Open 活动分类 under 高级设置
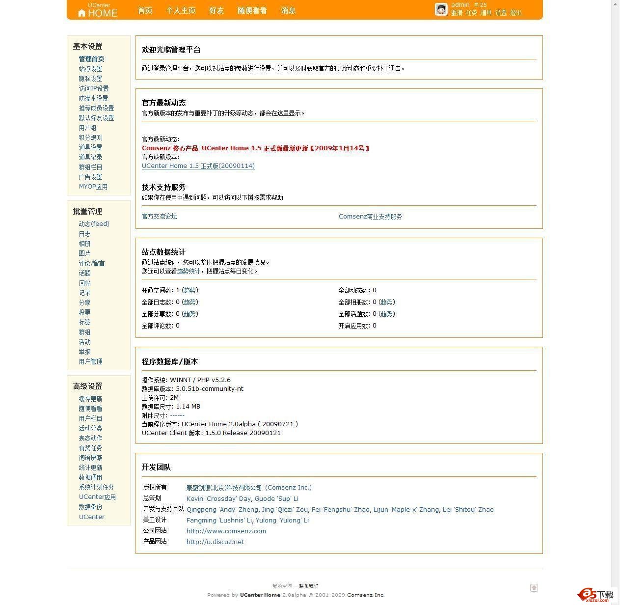 click(x=90, y=428)
